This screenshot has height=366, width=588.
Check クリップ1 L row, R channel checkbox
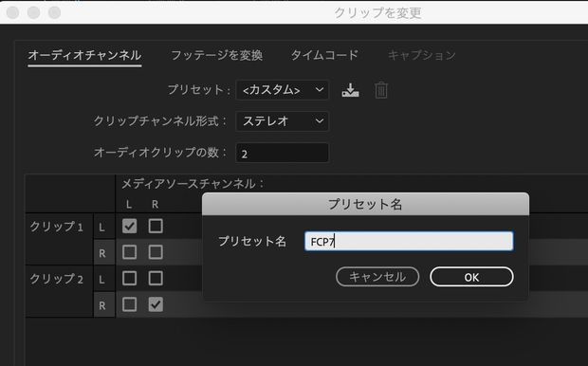[x=156, y=226]
